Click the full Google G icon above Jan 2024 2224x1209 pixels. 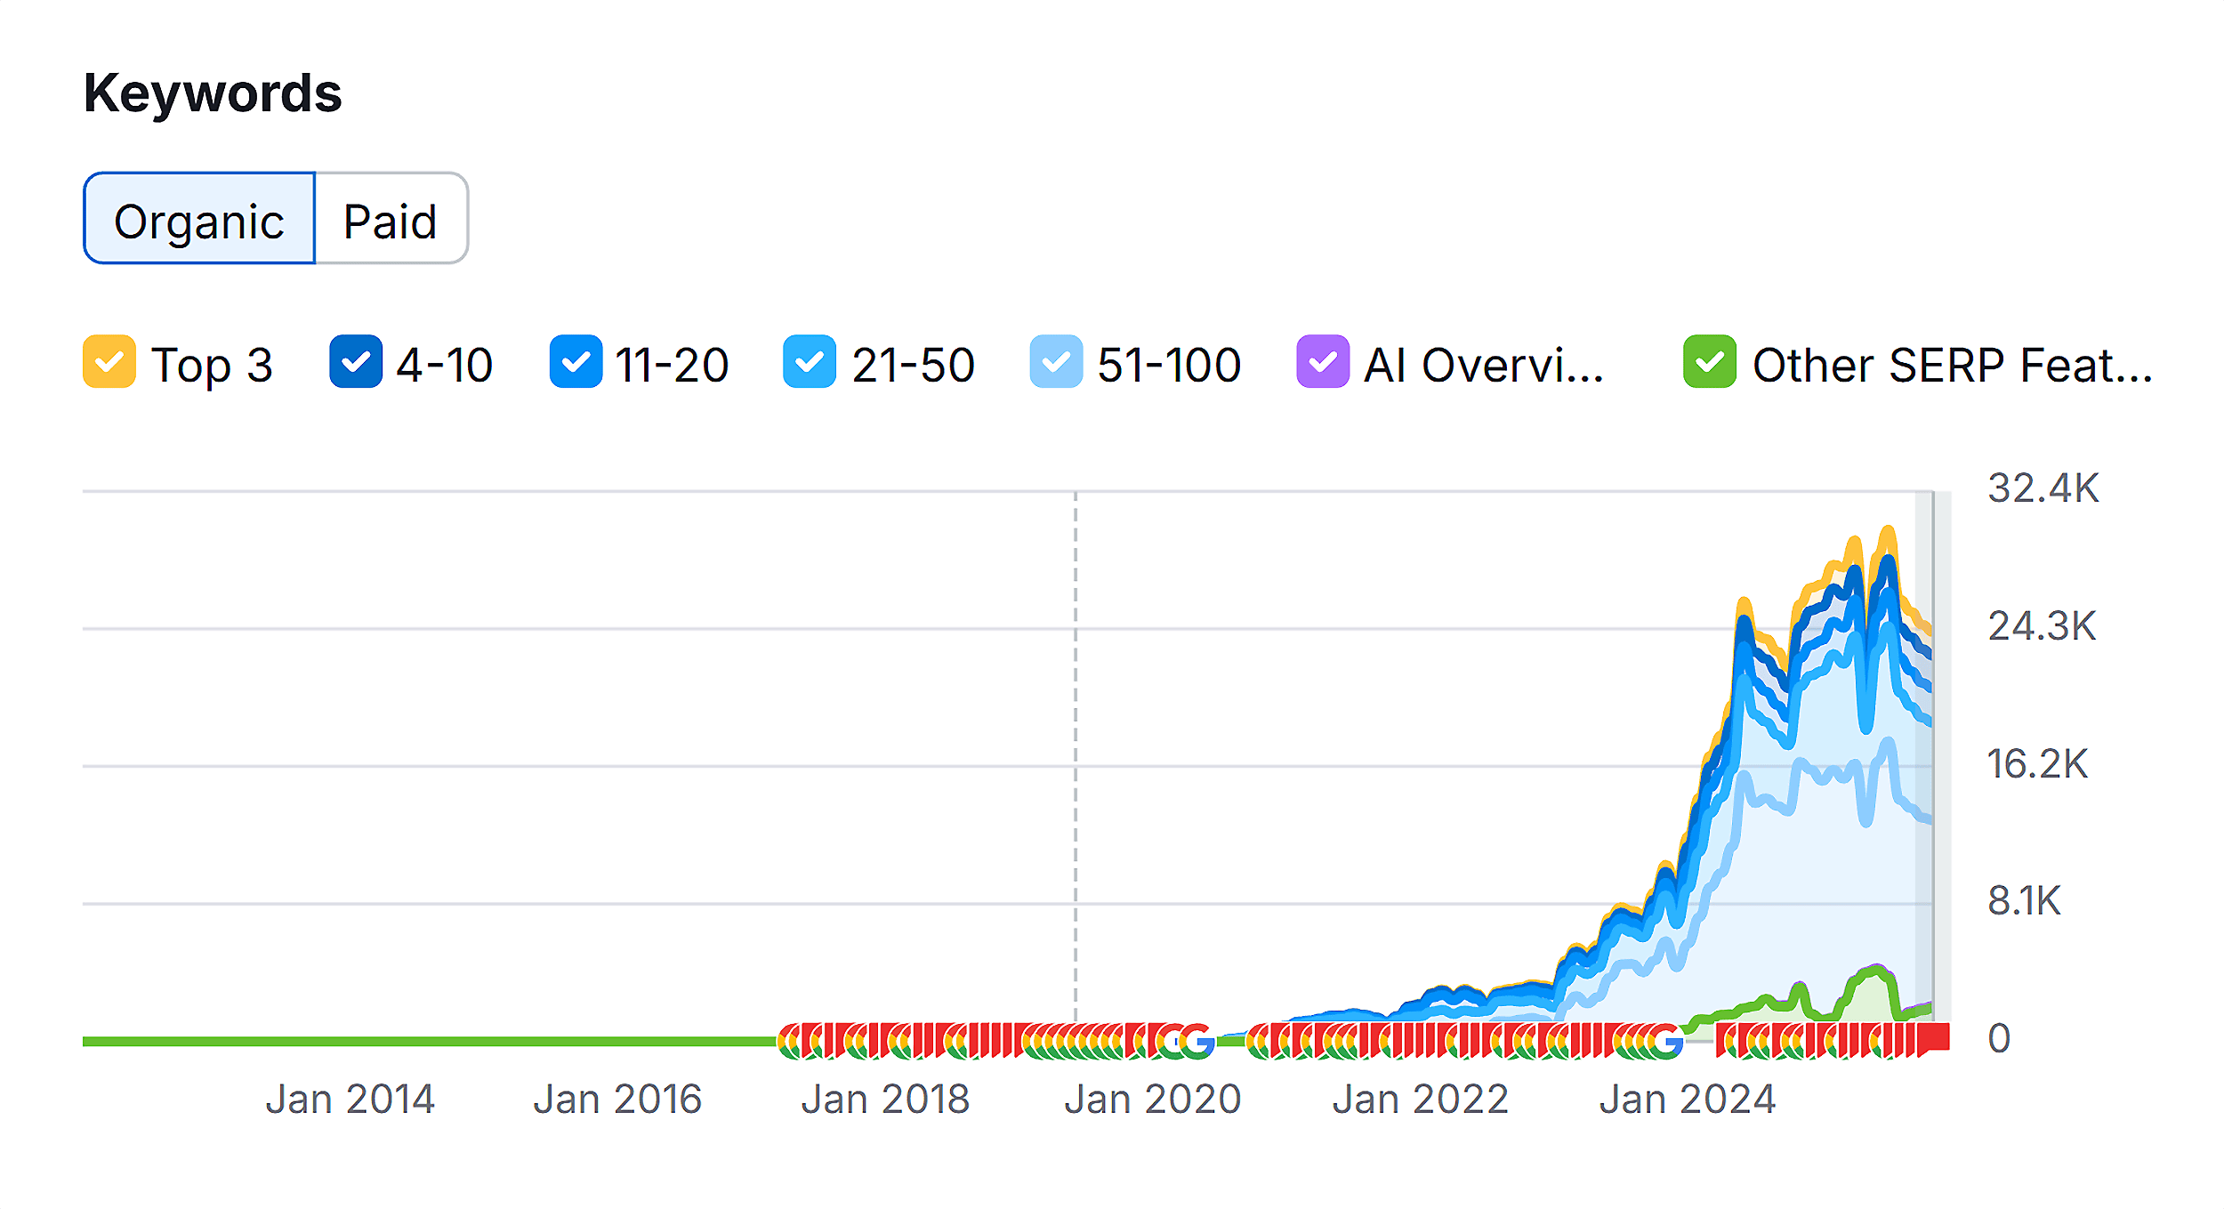click(1666, 1042)
